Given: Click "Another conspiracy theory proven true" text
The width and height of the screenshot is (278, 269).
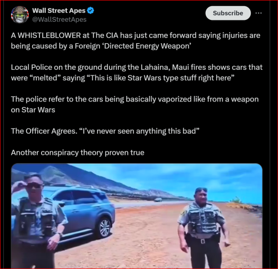Looking at the screenshot, I should [x=77, y=153].
